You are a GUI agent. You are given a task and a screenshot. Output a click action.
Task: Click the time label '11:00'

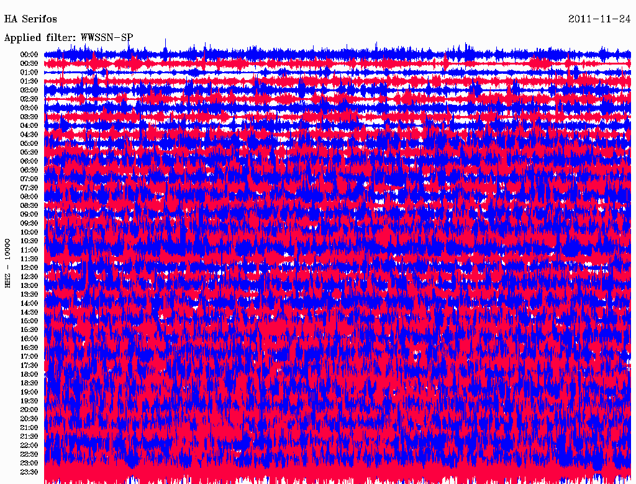[29, 250]
